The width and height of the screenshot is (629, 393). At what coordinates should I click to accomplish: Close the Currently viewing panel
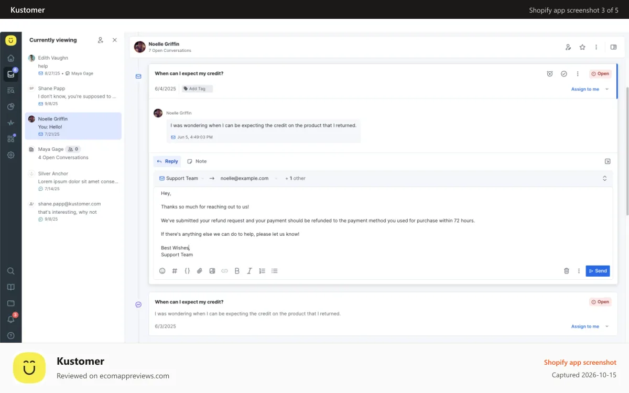pos(115,40)
